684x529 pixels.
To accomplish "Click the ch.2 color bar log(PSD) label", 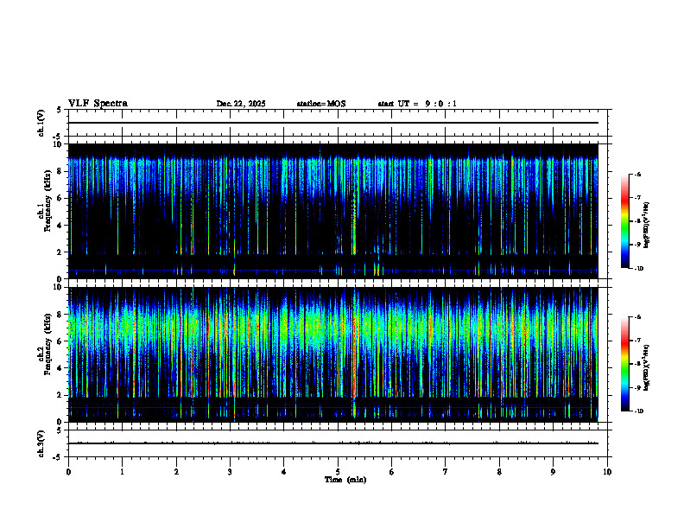I will click(x=647, y=367).
